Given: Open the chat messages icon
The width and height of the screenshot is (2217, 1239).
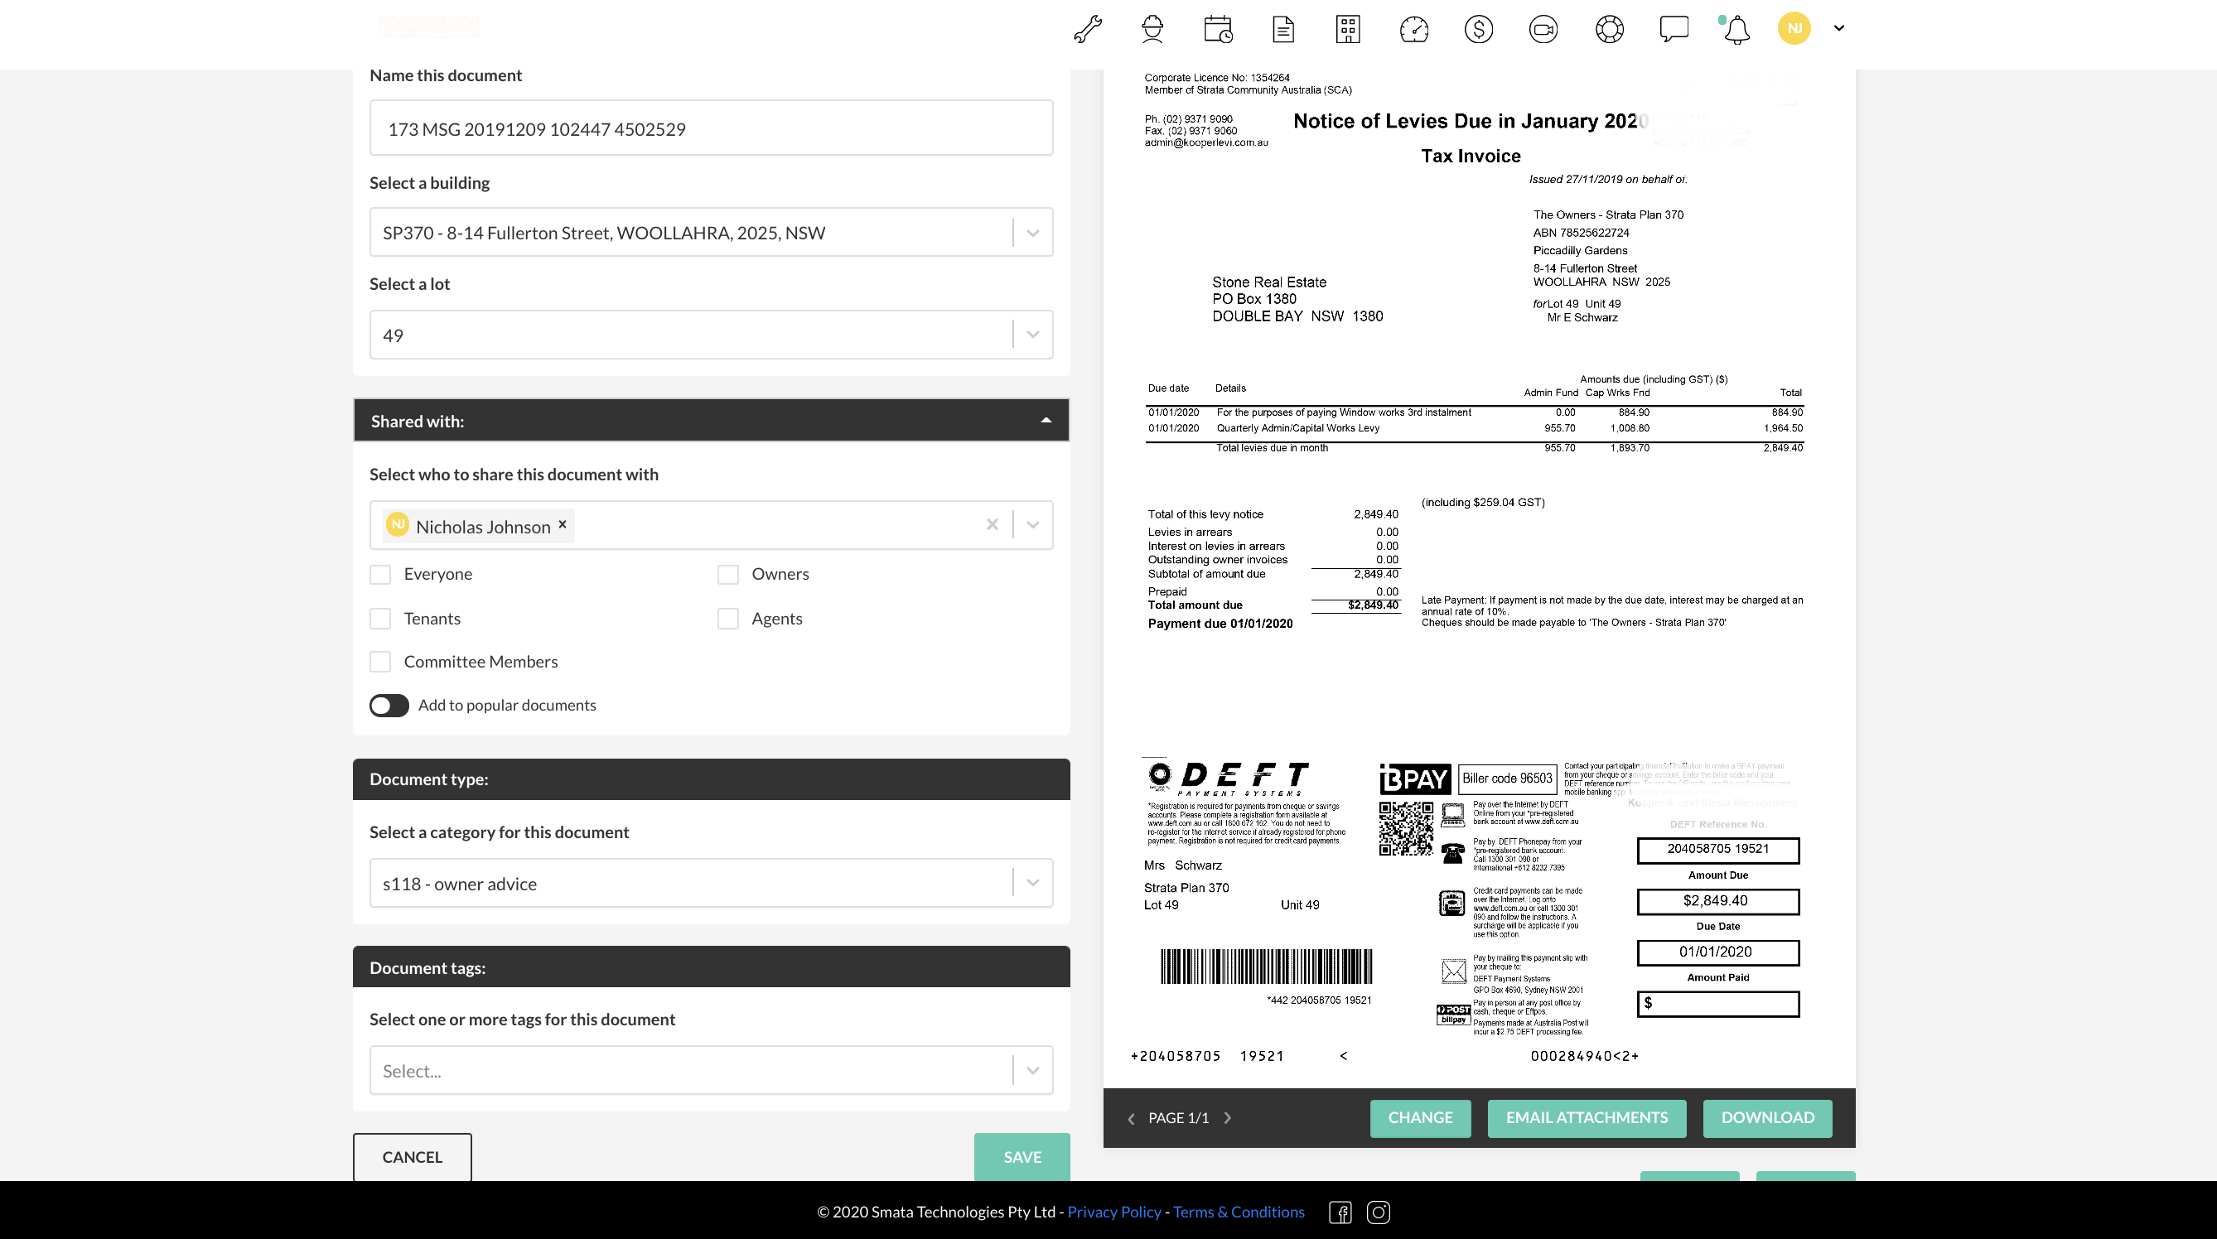Looking at the screenshot, I should pos(1674,29).
